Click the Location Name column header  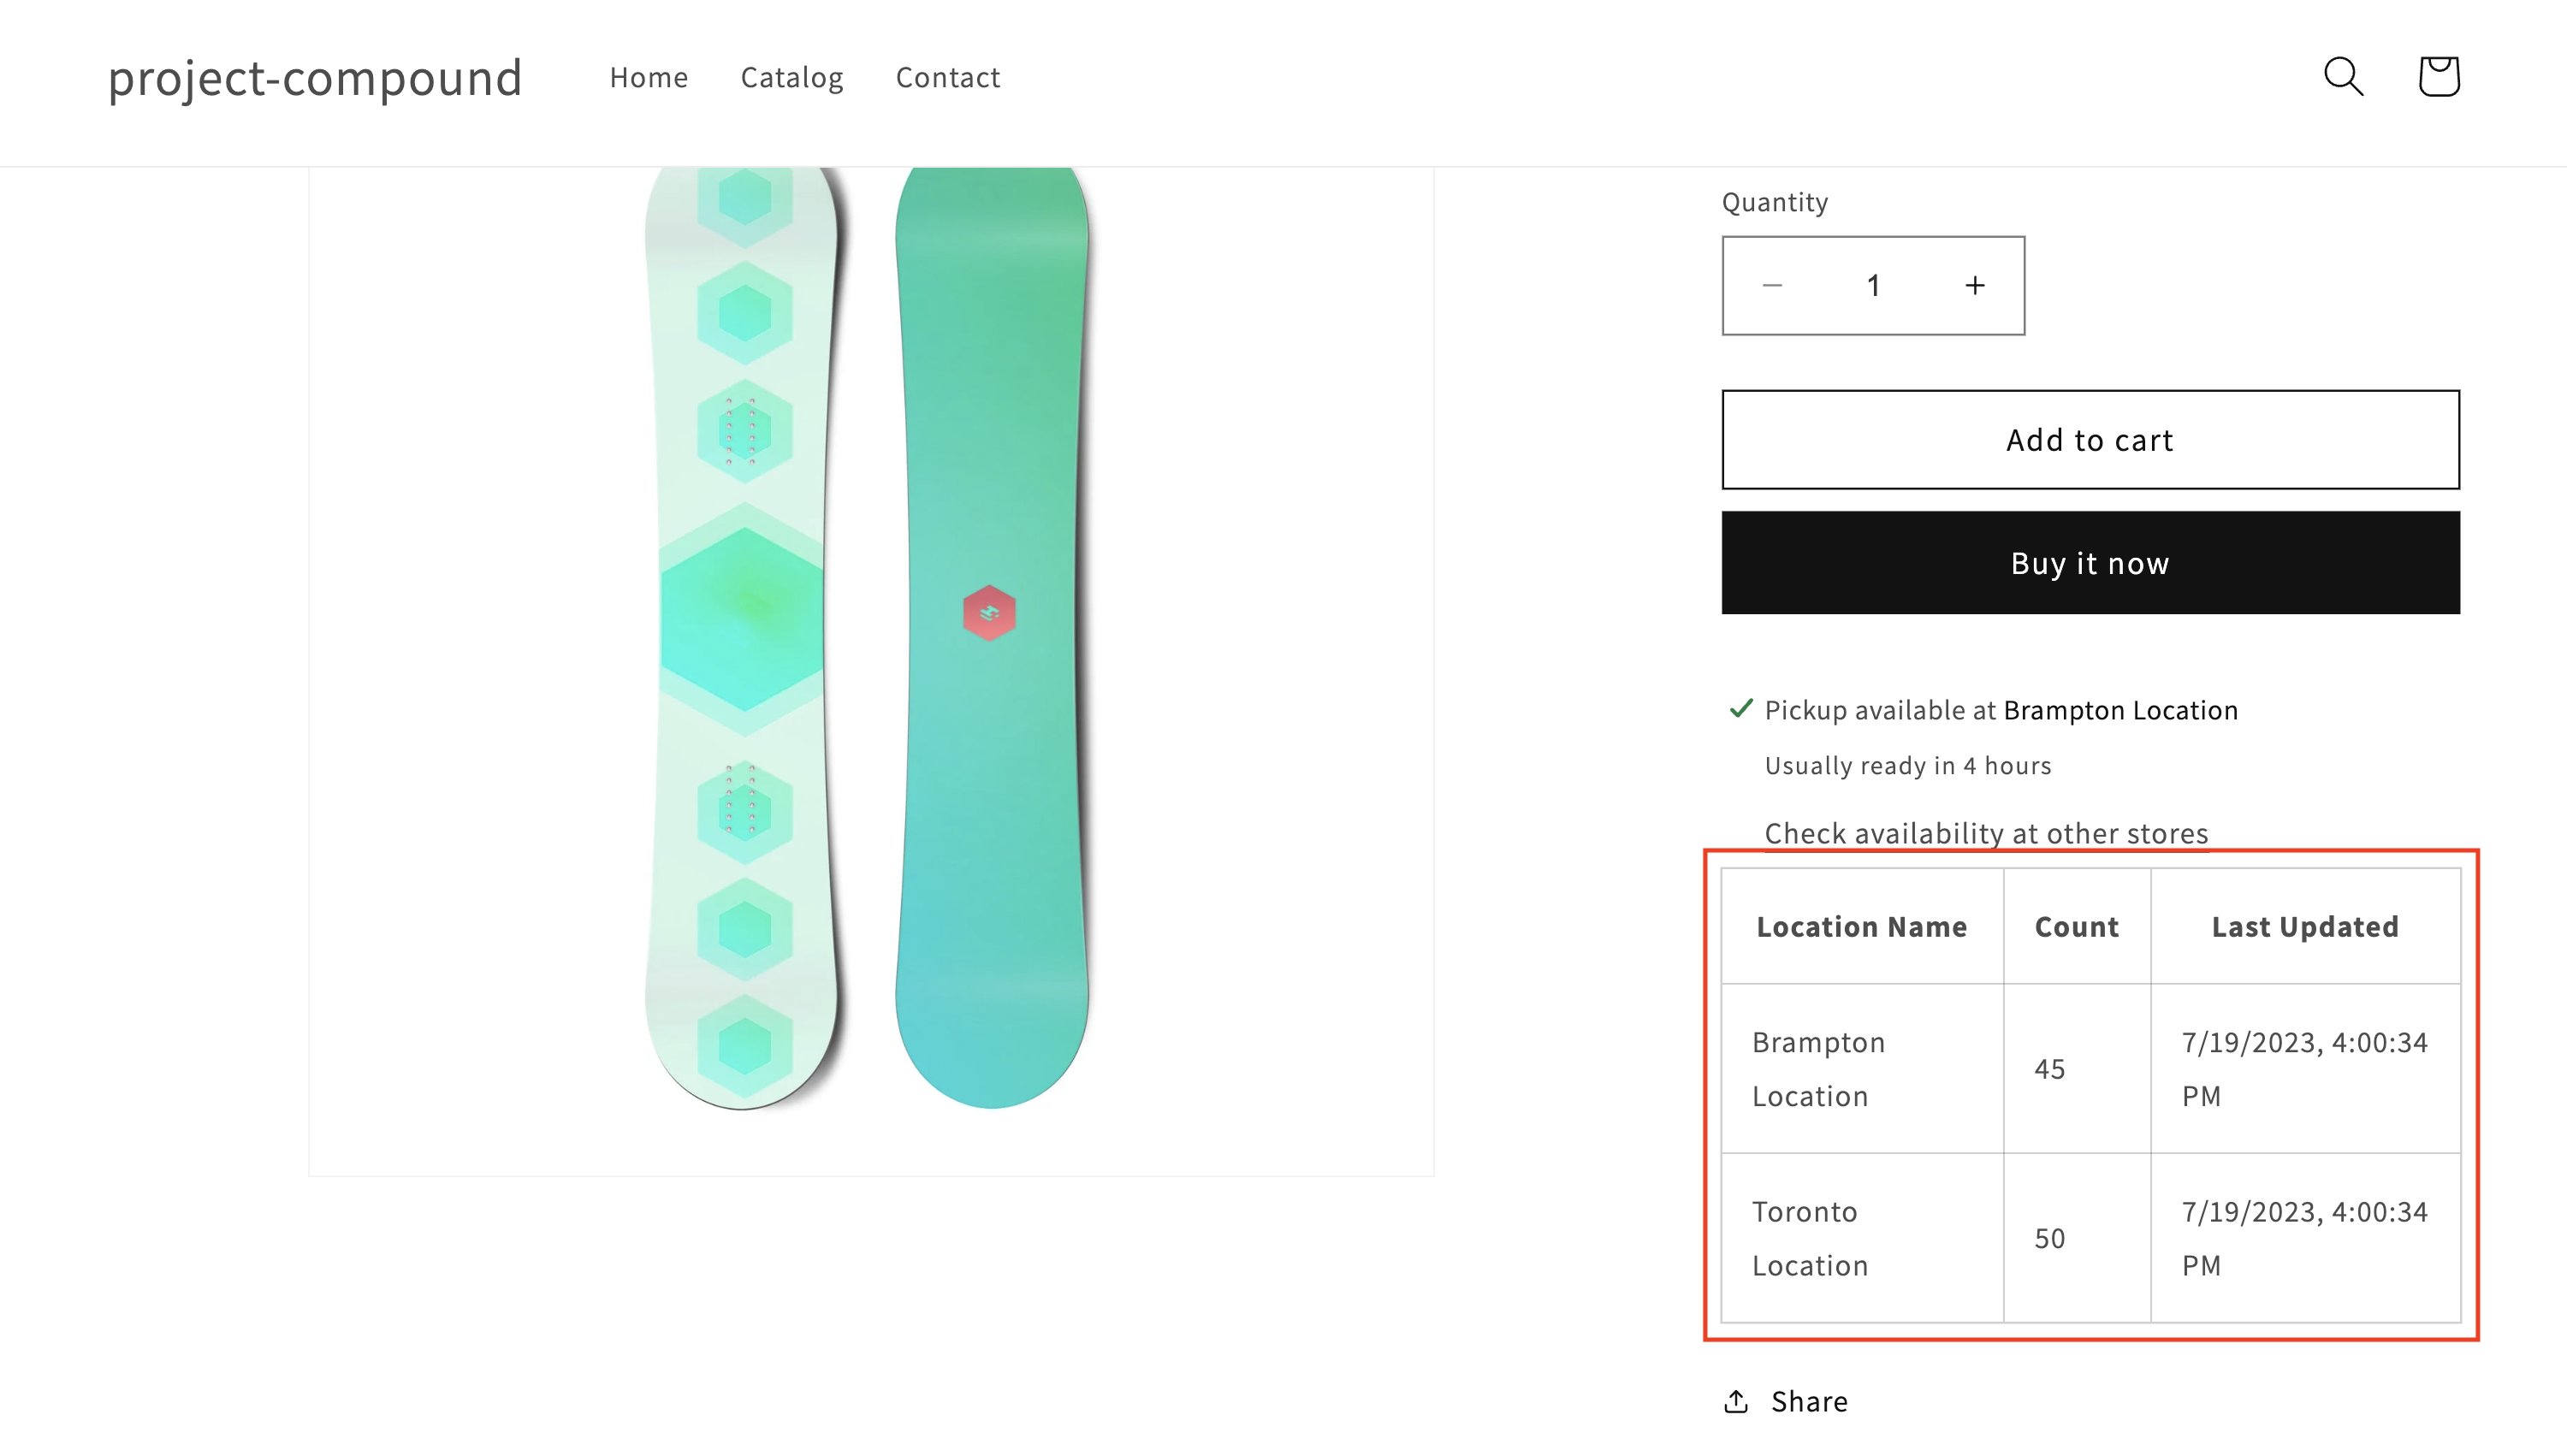pos(1860,926)
